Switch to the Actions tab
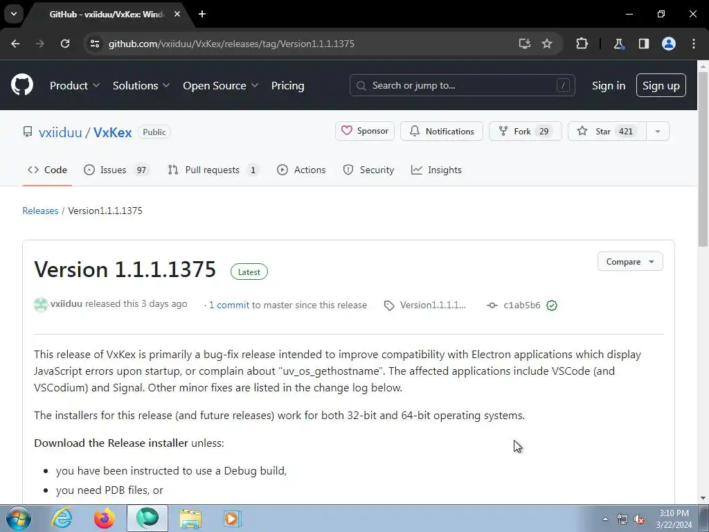 coord(301,170)
